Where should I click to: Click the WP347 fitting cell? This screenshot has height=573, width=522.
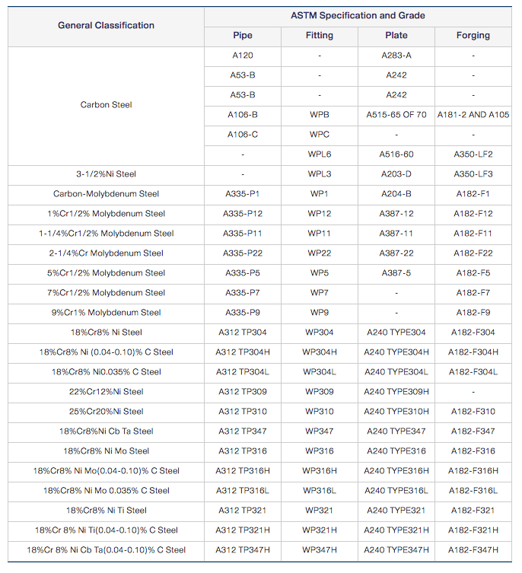pos(320,431)
